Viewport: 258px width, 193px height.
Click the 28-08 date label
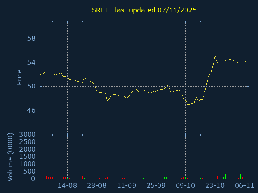[97, 186]
